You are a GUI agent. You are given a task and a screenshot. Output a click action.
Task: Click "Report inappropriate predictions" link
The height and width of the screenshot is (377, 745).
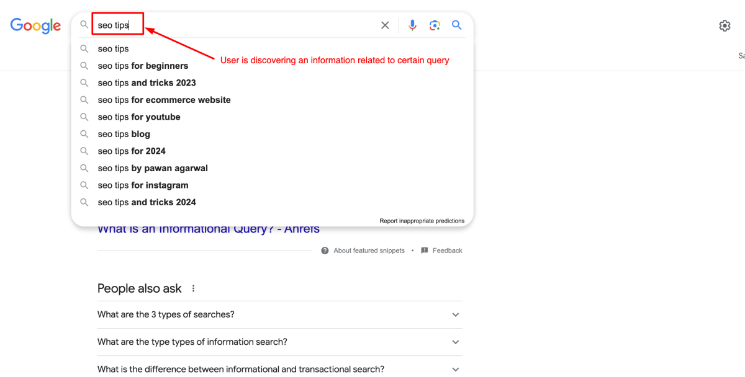(422, 221)
